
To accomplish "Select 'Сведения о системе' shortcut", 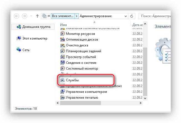I will coord(81,63).
